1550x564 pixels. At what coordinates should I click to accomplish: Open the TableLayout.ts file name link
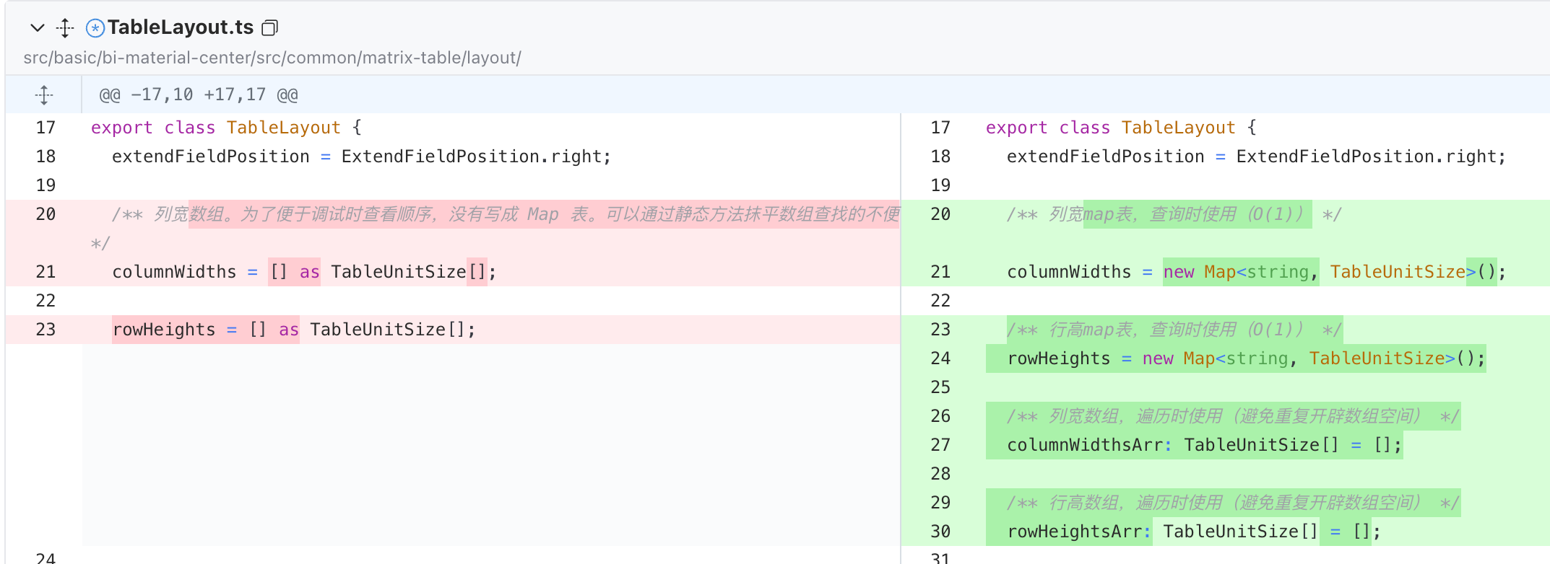pyautogui.click(x=181, y=27)
